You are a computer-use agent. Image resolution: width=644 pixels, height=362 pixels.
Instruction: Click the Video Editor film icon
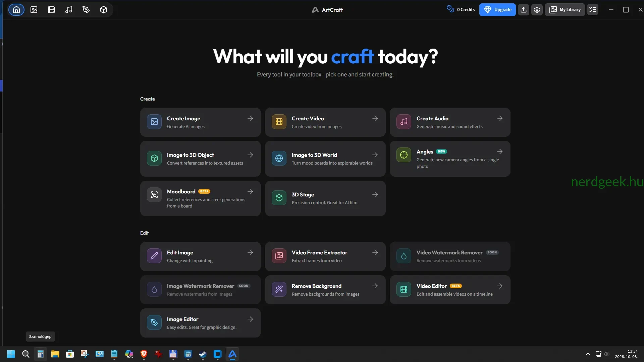[x=404, y=290]
